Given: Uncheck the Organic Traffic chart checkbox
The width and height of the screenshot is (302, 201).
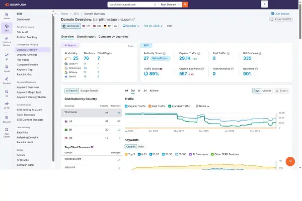Looking at the screenshot, I should (x=126, y=106).
